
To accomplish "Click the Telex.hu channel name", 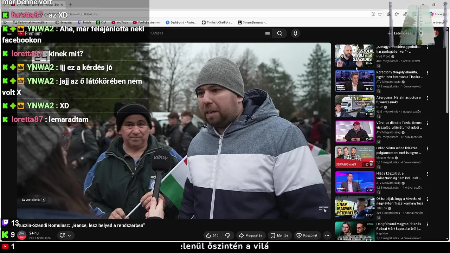I will pos(381,208).
